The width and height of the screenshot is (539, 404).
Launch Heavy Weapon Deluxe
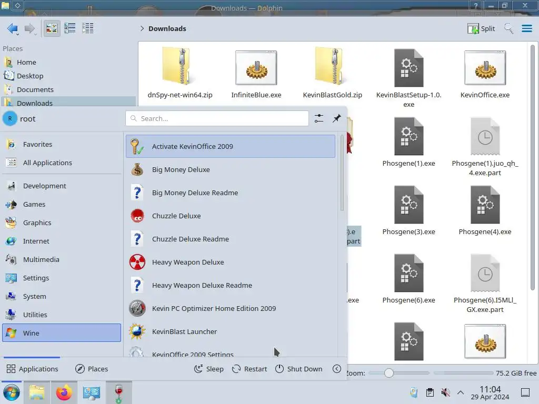[x=231, y=262]
